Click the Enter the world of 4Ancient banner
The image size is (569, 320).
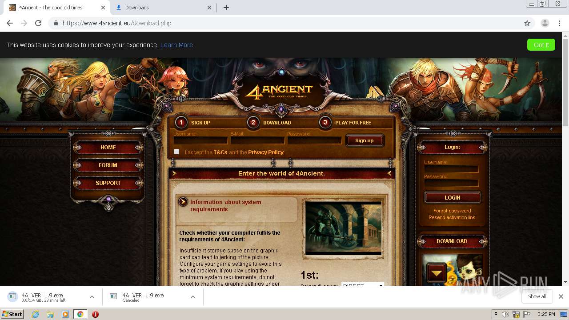[281, 173]
